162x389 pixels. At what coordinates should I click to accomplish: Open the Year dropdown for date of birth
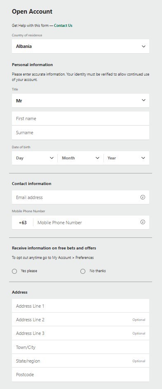tap(127, 158)
